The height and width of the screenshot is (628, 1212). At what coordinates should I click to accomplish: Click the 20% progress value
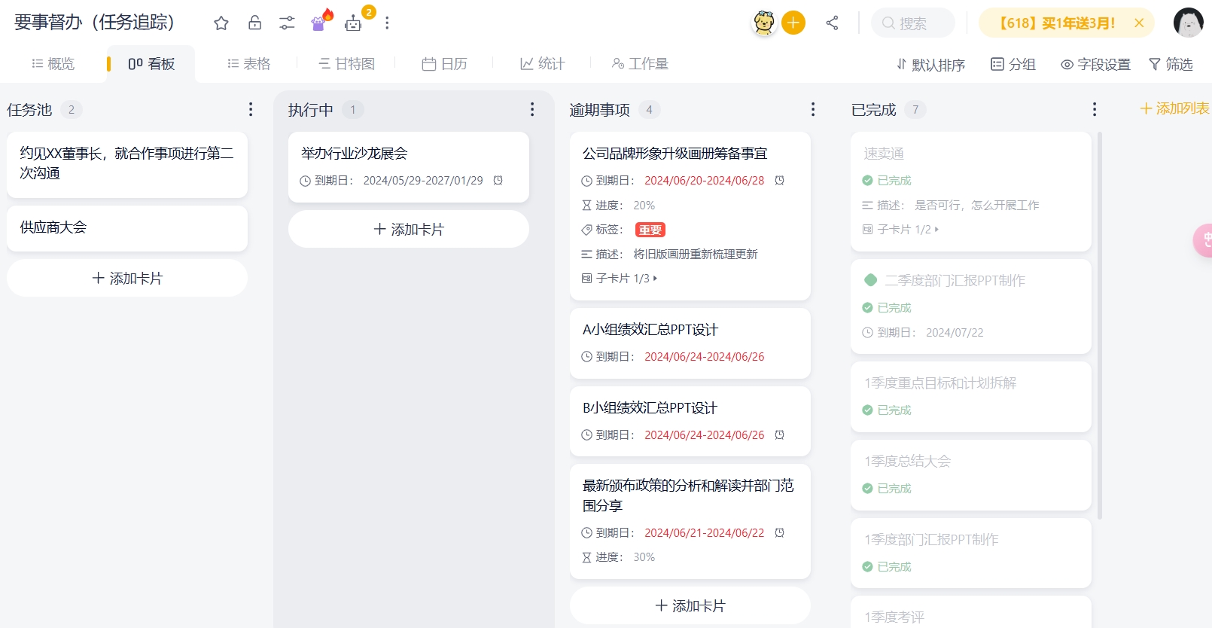coord(644,206)
